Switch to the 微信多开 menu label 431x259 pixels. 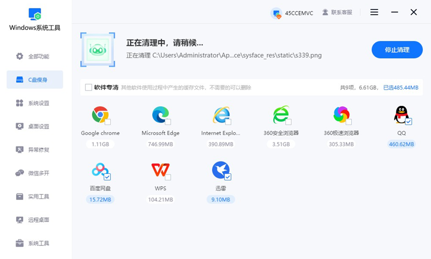tap(39, 173)
